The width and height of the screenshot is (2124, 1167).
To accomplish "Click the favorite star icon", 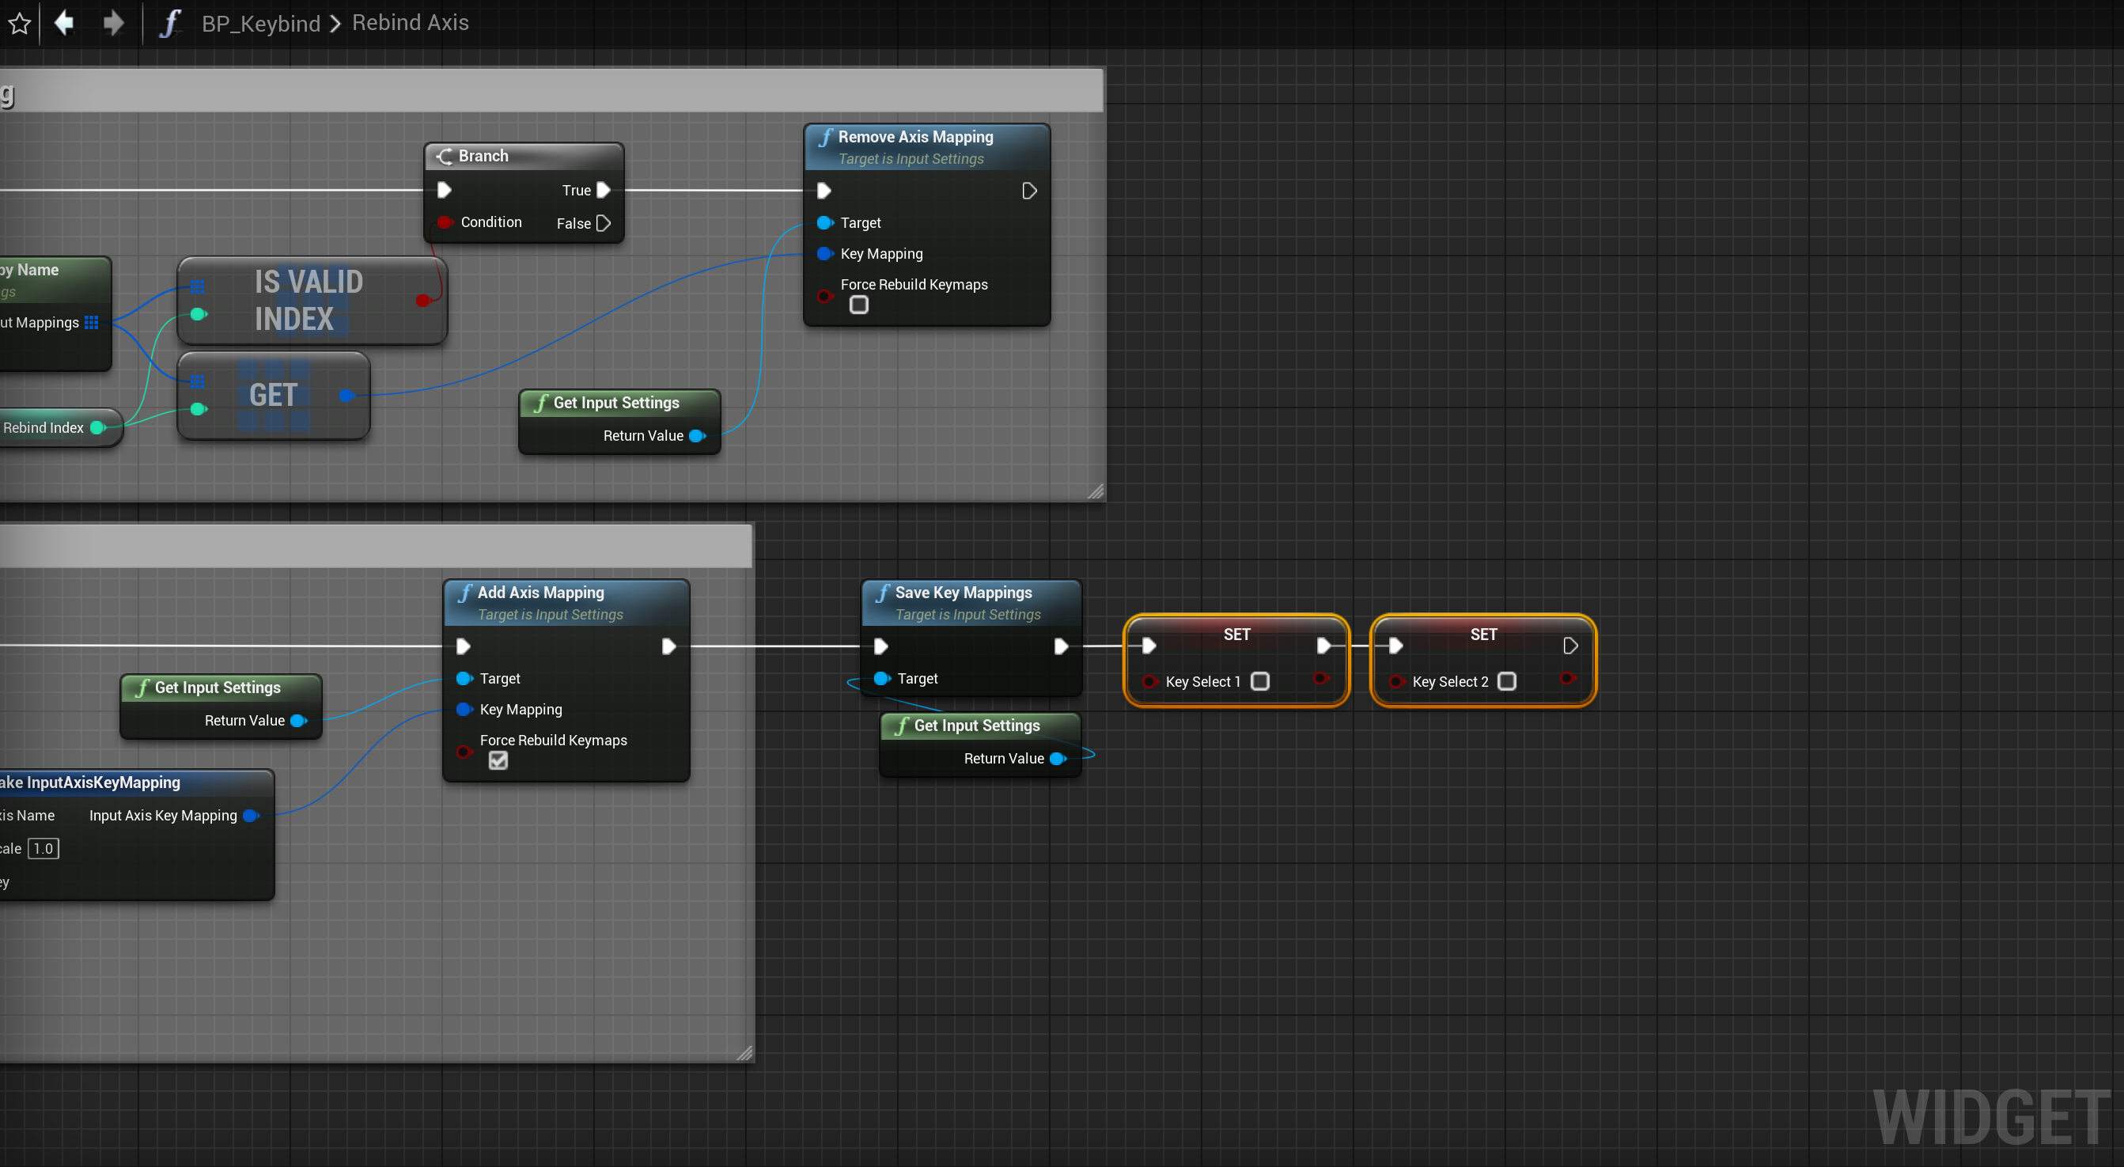I will pyautogui.click(x=20, y=23).
